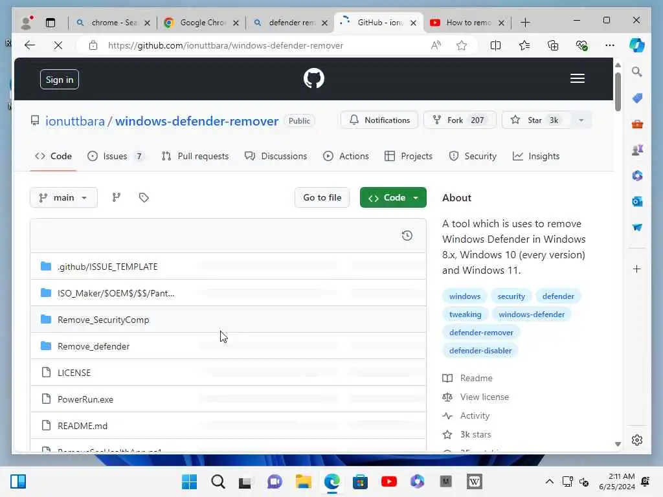Open the tags icon
This screenshot has height=497, width=663.
pyautogui.click(x=144, y=197)
